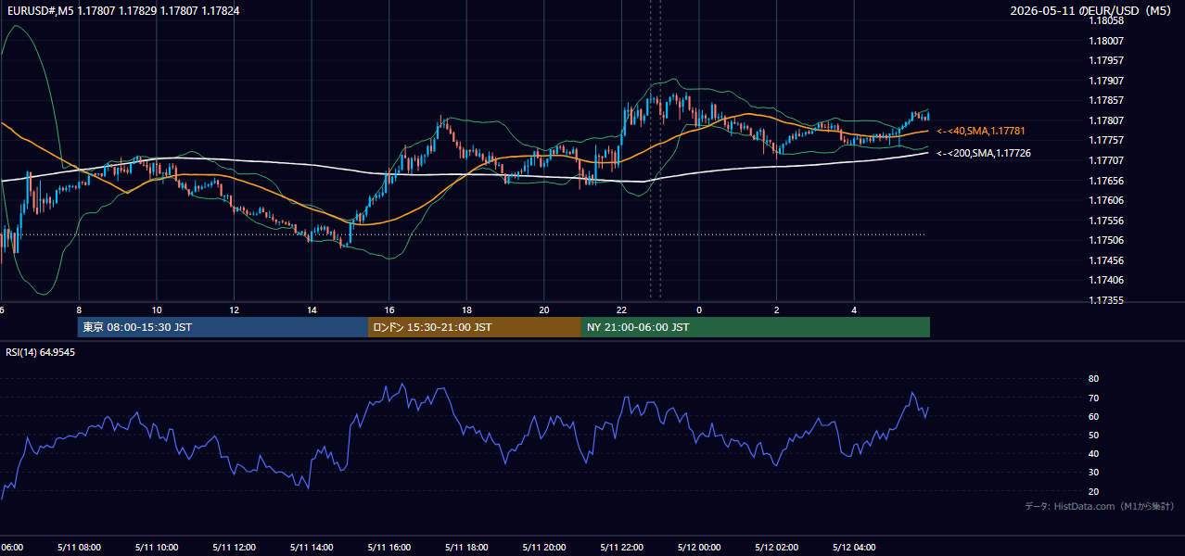Click price axis label 1.17406
The image size is (1185, 556).
(x=1105, y=280)
